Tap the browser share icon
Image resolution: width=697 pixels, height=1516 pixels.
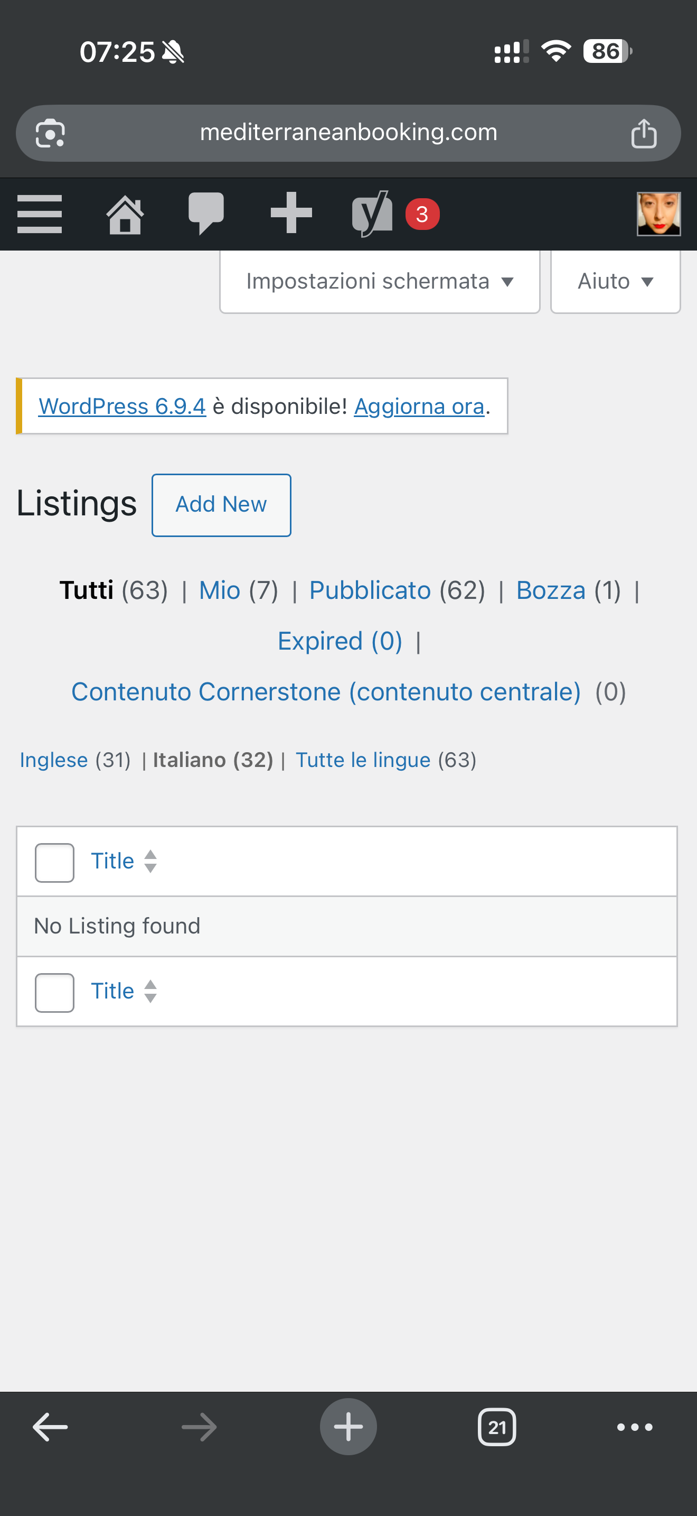[644, 133]
